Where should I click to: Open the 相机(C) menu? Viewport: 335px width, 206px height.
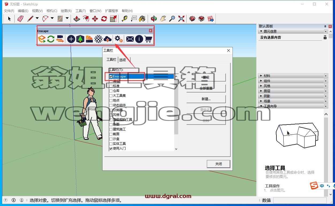tap(52, 11)
